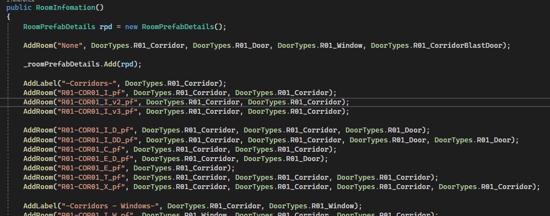Image resolution: width=550 pixels, height=216 pixels.
Task: Click AddRoom on the "None" line
Action: coord(38,46)
